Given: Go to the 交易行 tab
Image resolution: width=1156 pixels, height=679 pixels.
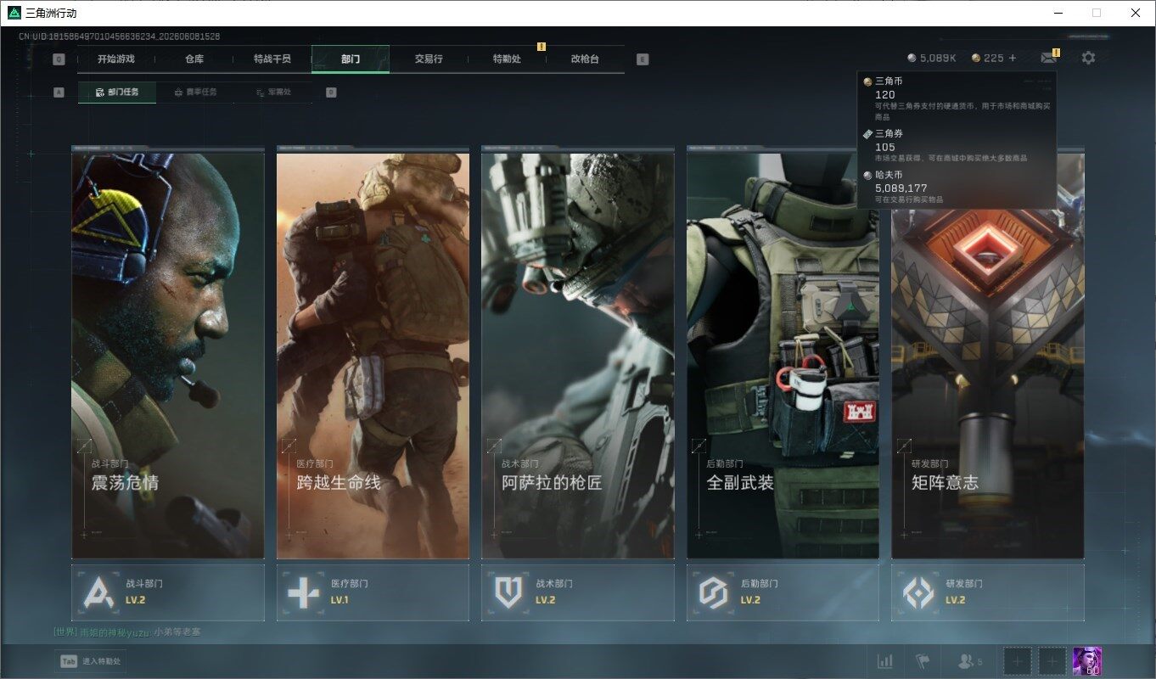Looking at the screenshot, I should [x=429, y=59].
